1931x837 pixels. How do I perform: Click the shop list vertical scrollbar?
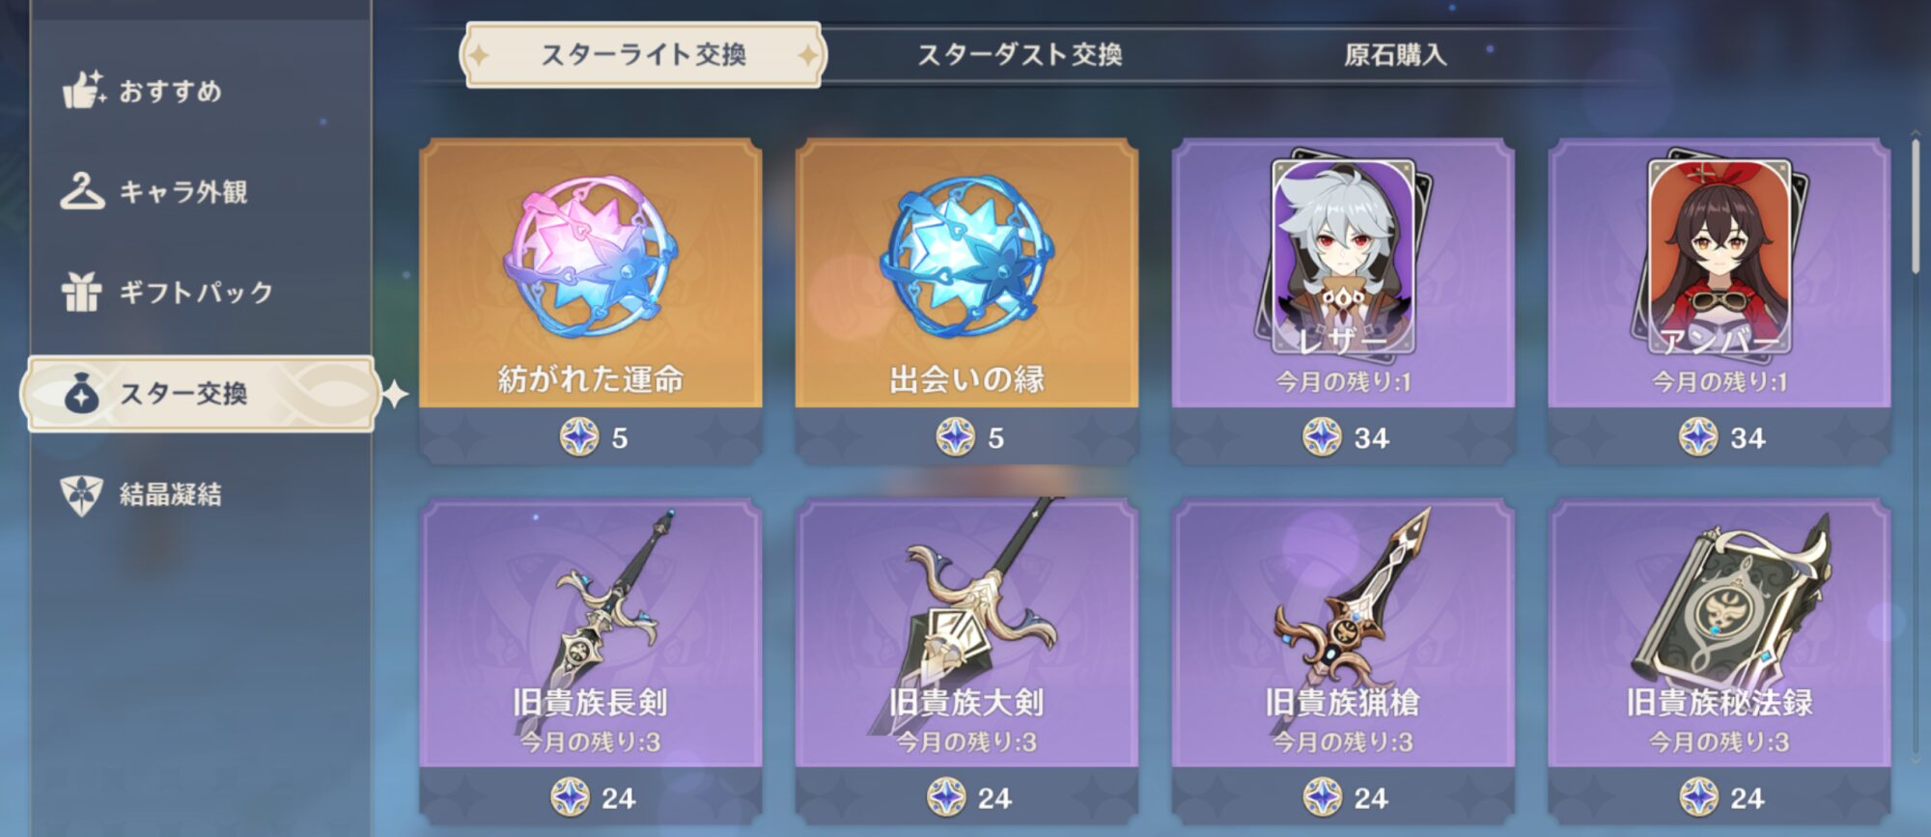pyautogui.click(x=1916, y=444)
